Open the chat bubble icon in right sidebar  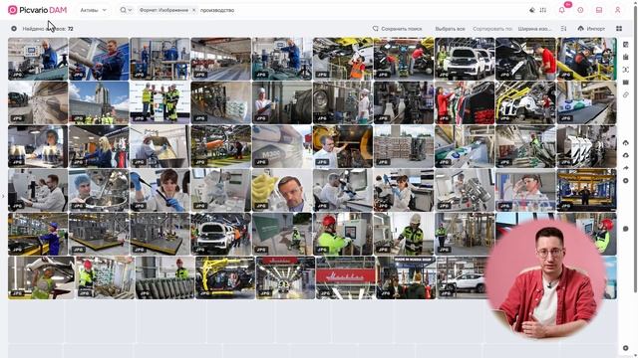(626, 229)
